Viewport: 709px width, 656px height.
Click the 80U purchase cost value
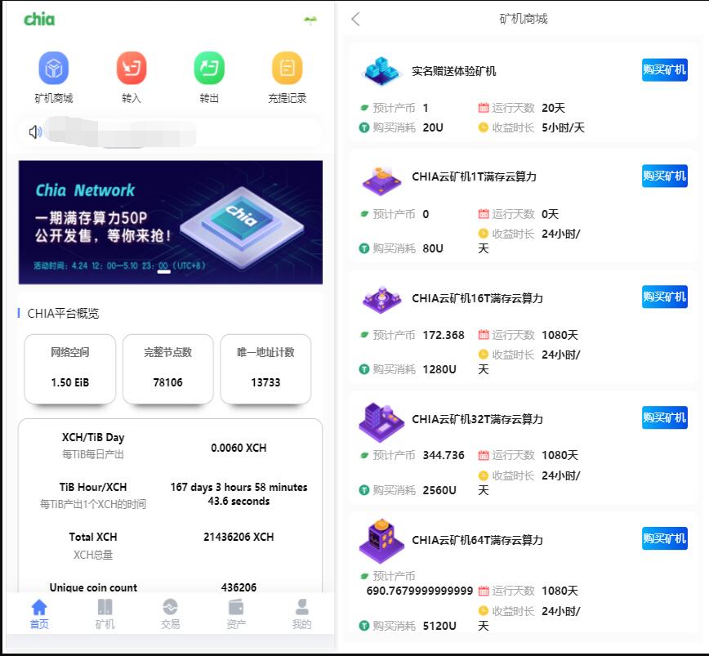pos(433,248)
